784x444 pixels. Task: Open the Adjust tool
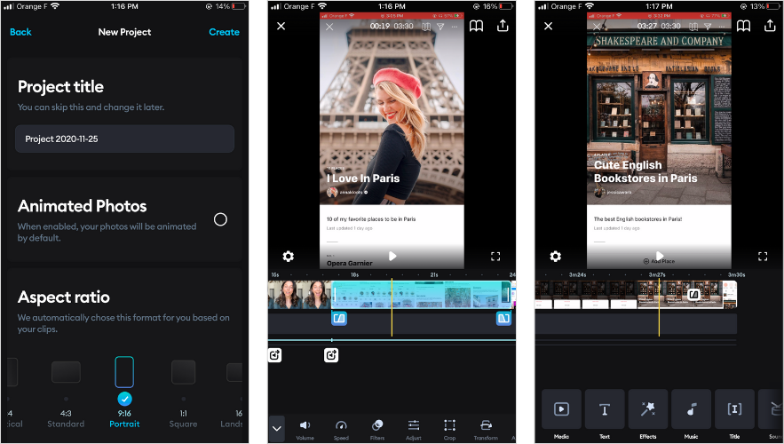[x=414, y=430]
